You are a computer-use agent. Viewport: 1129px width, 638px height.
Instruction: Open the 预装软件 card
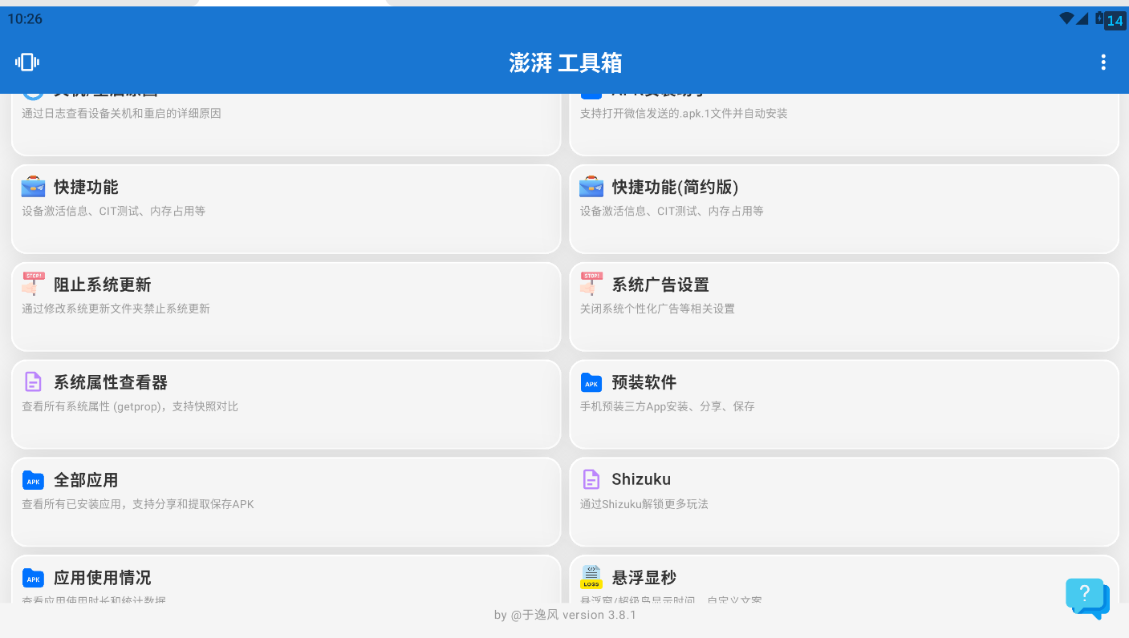tap(843, 404)
